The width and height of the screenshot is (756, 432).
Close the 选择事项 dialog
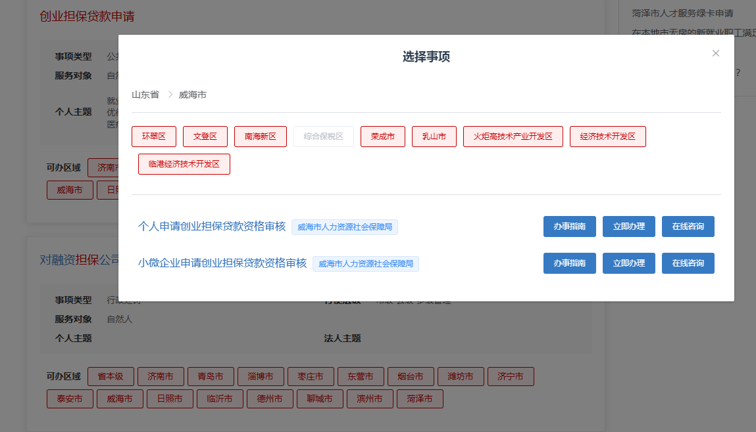pos(715,53)
